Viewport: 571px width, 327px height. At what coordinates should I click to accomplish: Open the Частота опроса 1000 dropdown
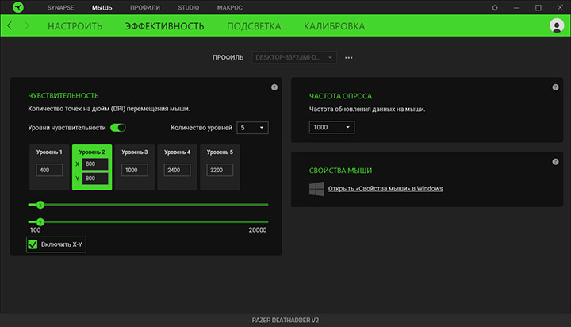331,127
